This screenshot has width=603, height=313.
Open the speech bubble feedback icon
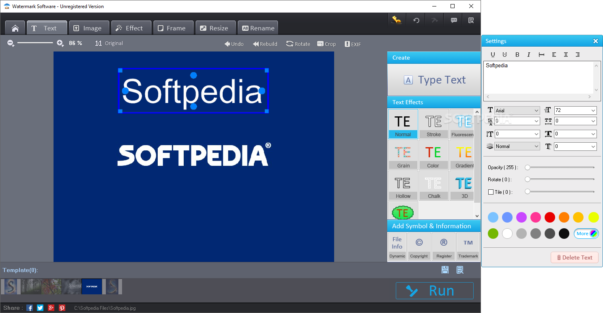pyautogui.click(x=454, y=20)
